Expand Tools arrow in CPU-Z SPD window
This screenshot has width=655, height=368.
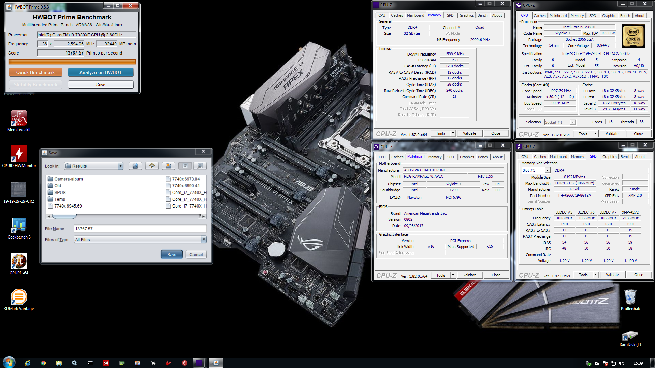point(596,275)
